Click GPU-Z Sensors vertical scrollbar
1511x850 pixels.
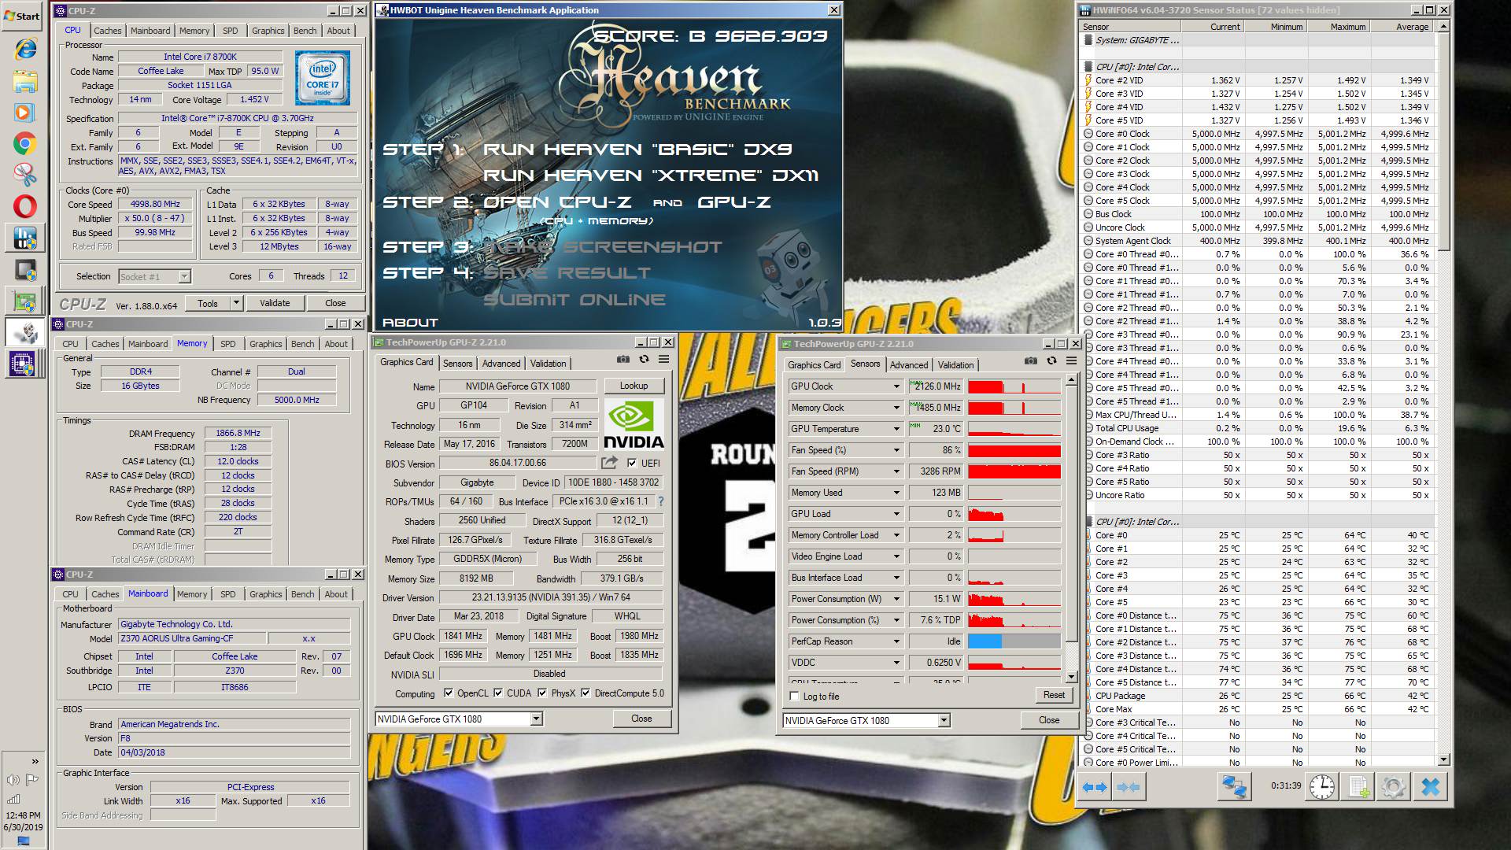point(1071,529)
